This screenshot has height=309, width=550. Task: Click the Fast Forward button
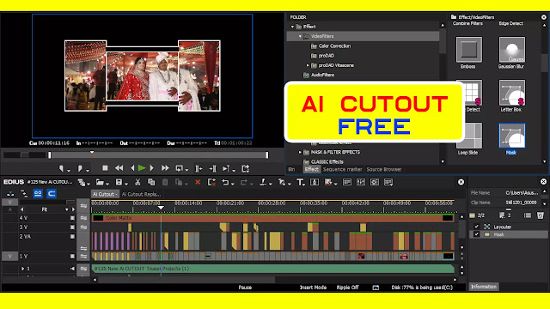click(x=165, y=168)
